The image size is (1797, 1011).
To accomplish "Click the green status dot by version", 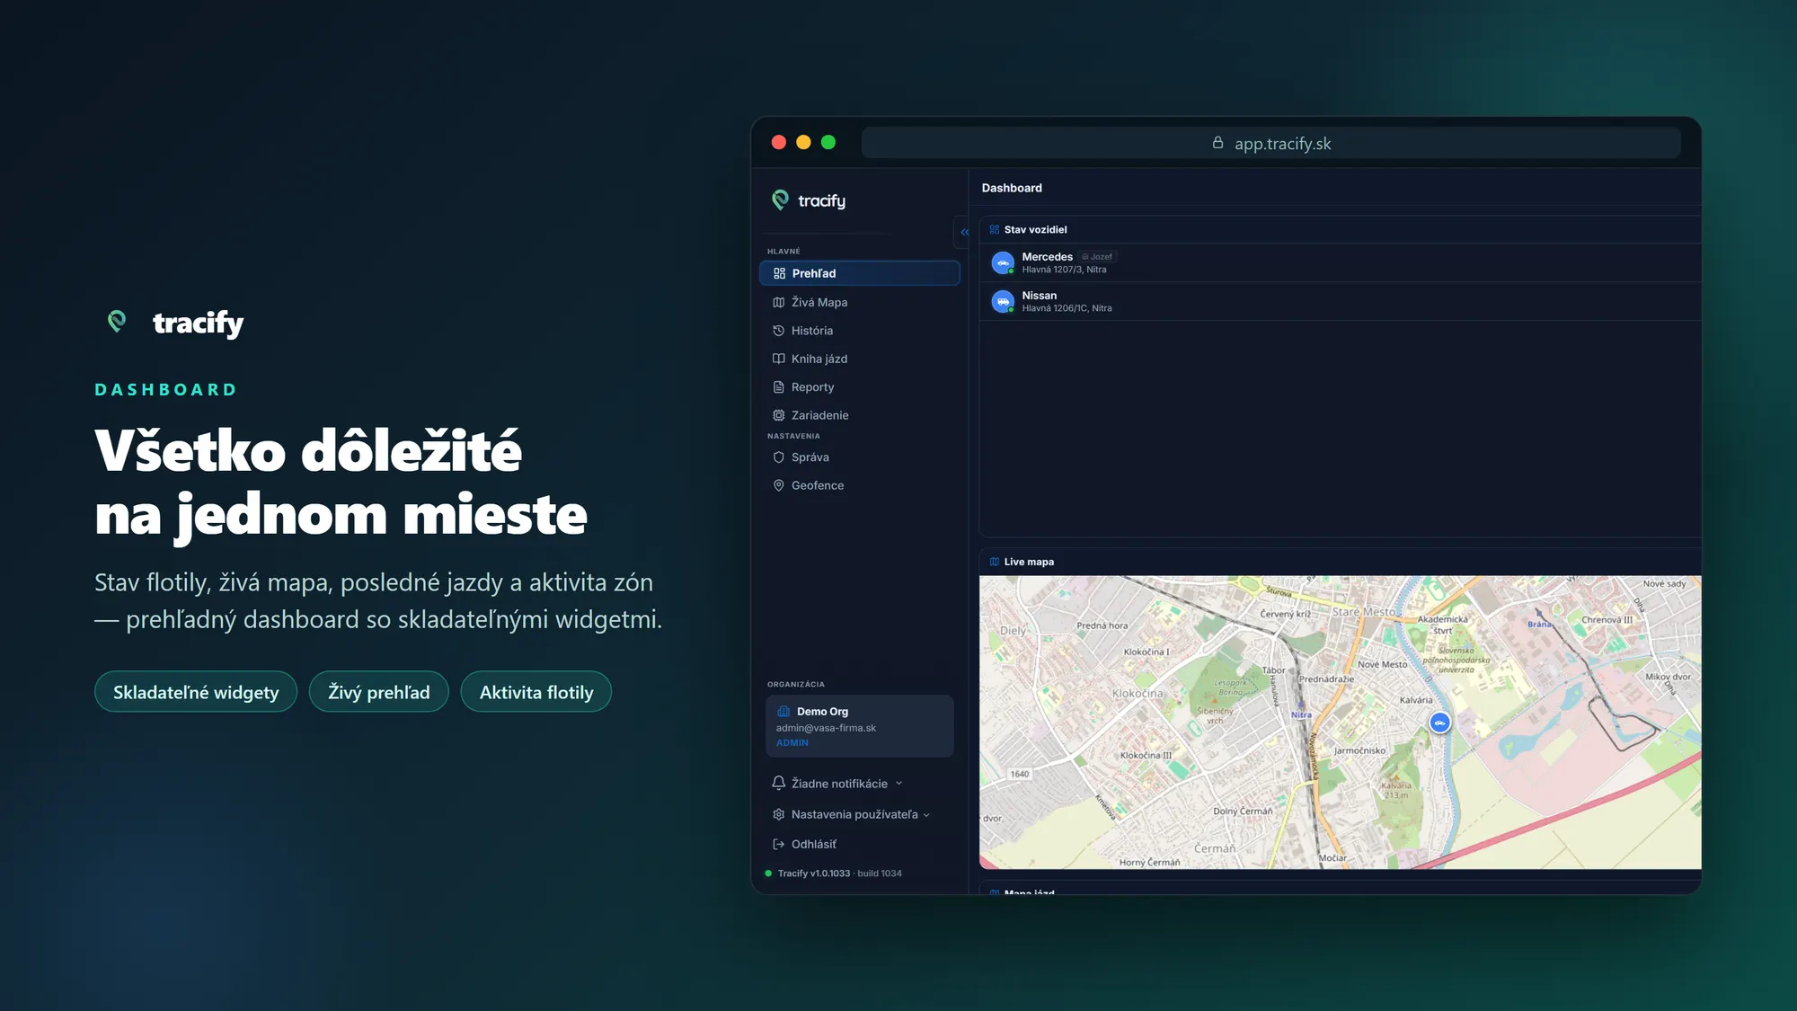I will [768, 874].
